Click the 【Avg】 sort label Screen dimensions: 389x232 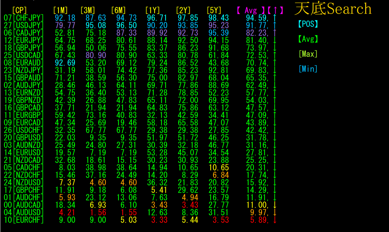click(308, 39)
